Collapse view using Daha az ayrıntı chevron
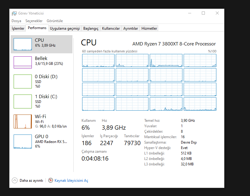250x196 pixels. pyautogui.click(x=15, y=180)
